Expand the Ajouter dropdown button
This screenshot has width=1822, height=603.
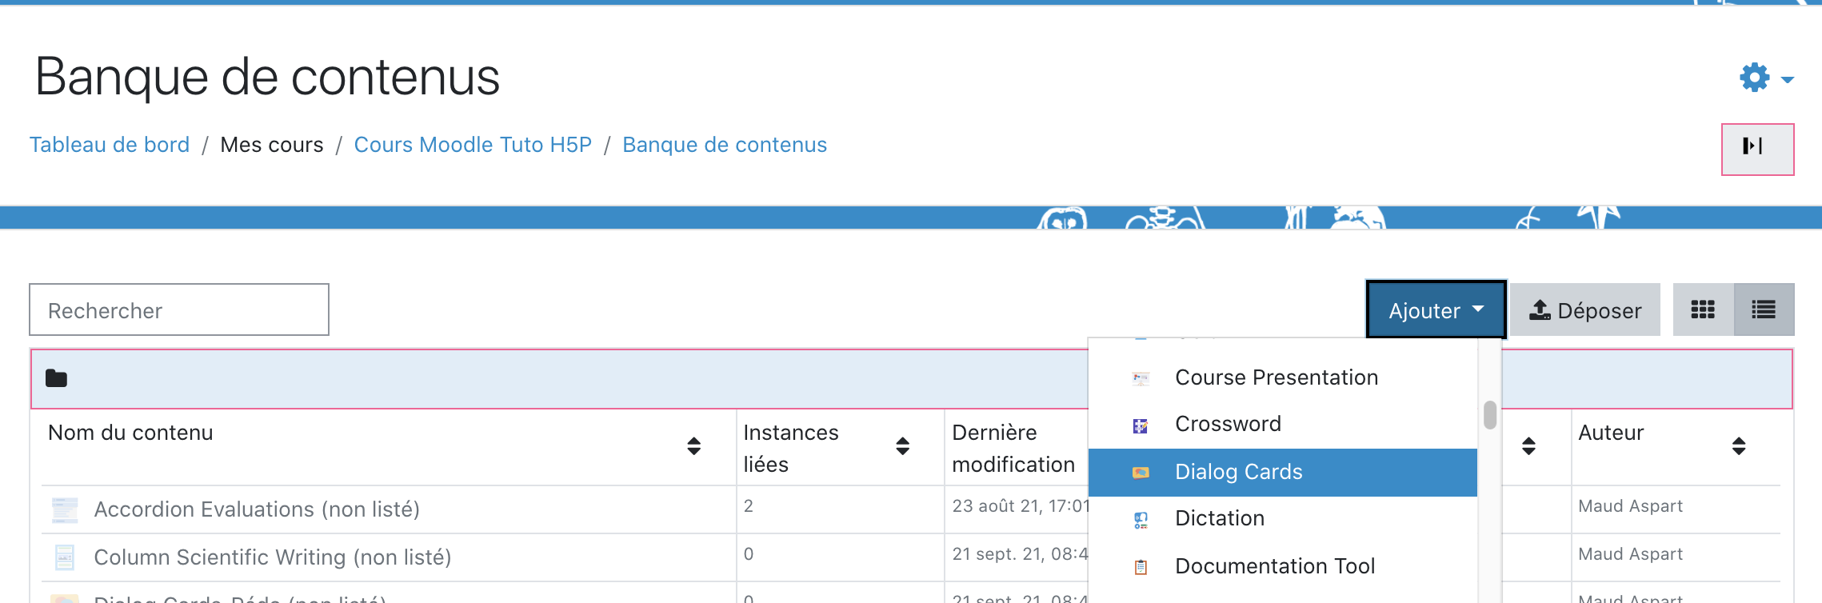pos(1436,310)
